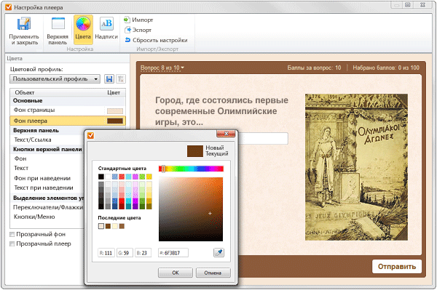This screenshot has height=290, width=437.
Task: Confirm the color with the OK button
Action: [176, 273]
